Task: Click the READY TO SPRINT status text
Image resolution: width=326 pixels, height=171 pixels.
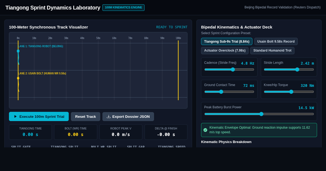Action: [x=172, y=27]
